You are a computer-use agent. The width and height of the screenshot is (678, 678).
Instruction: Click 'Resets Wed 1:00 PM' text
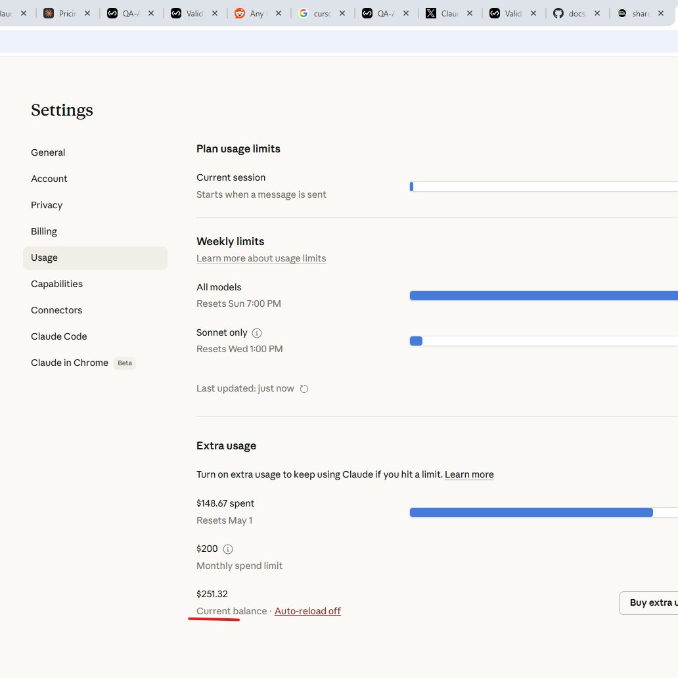[240, 349]
